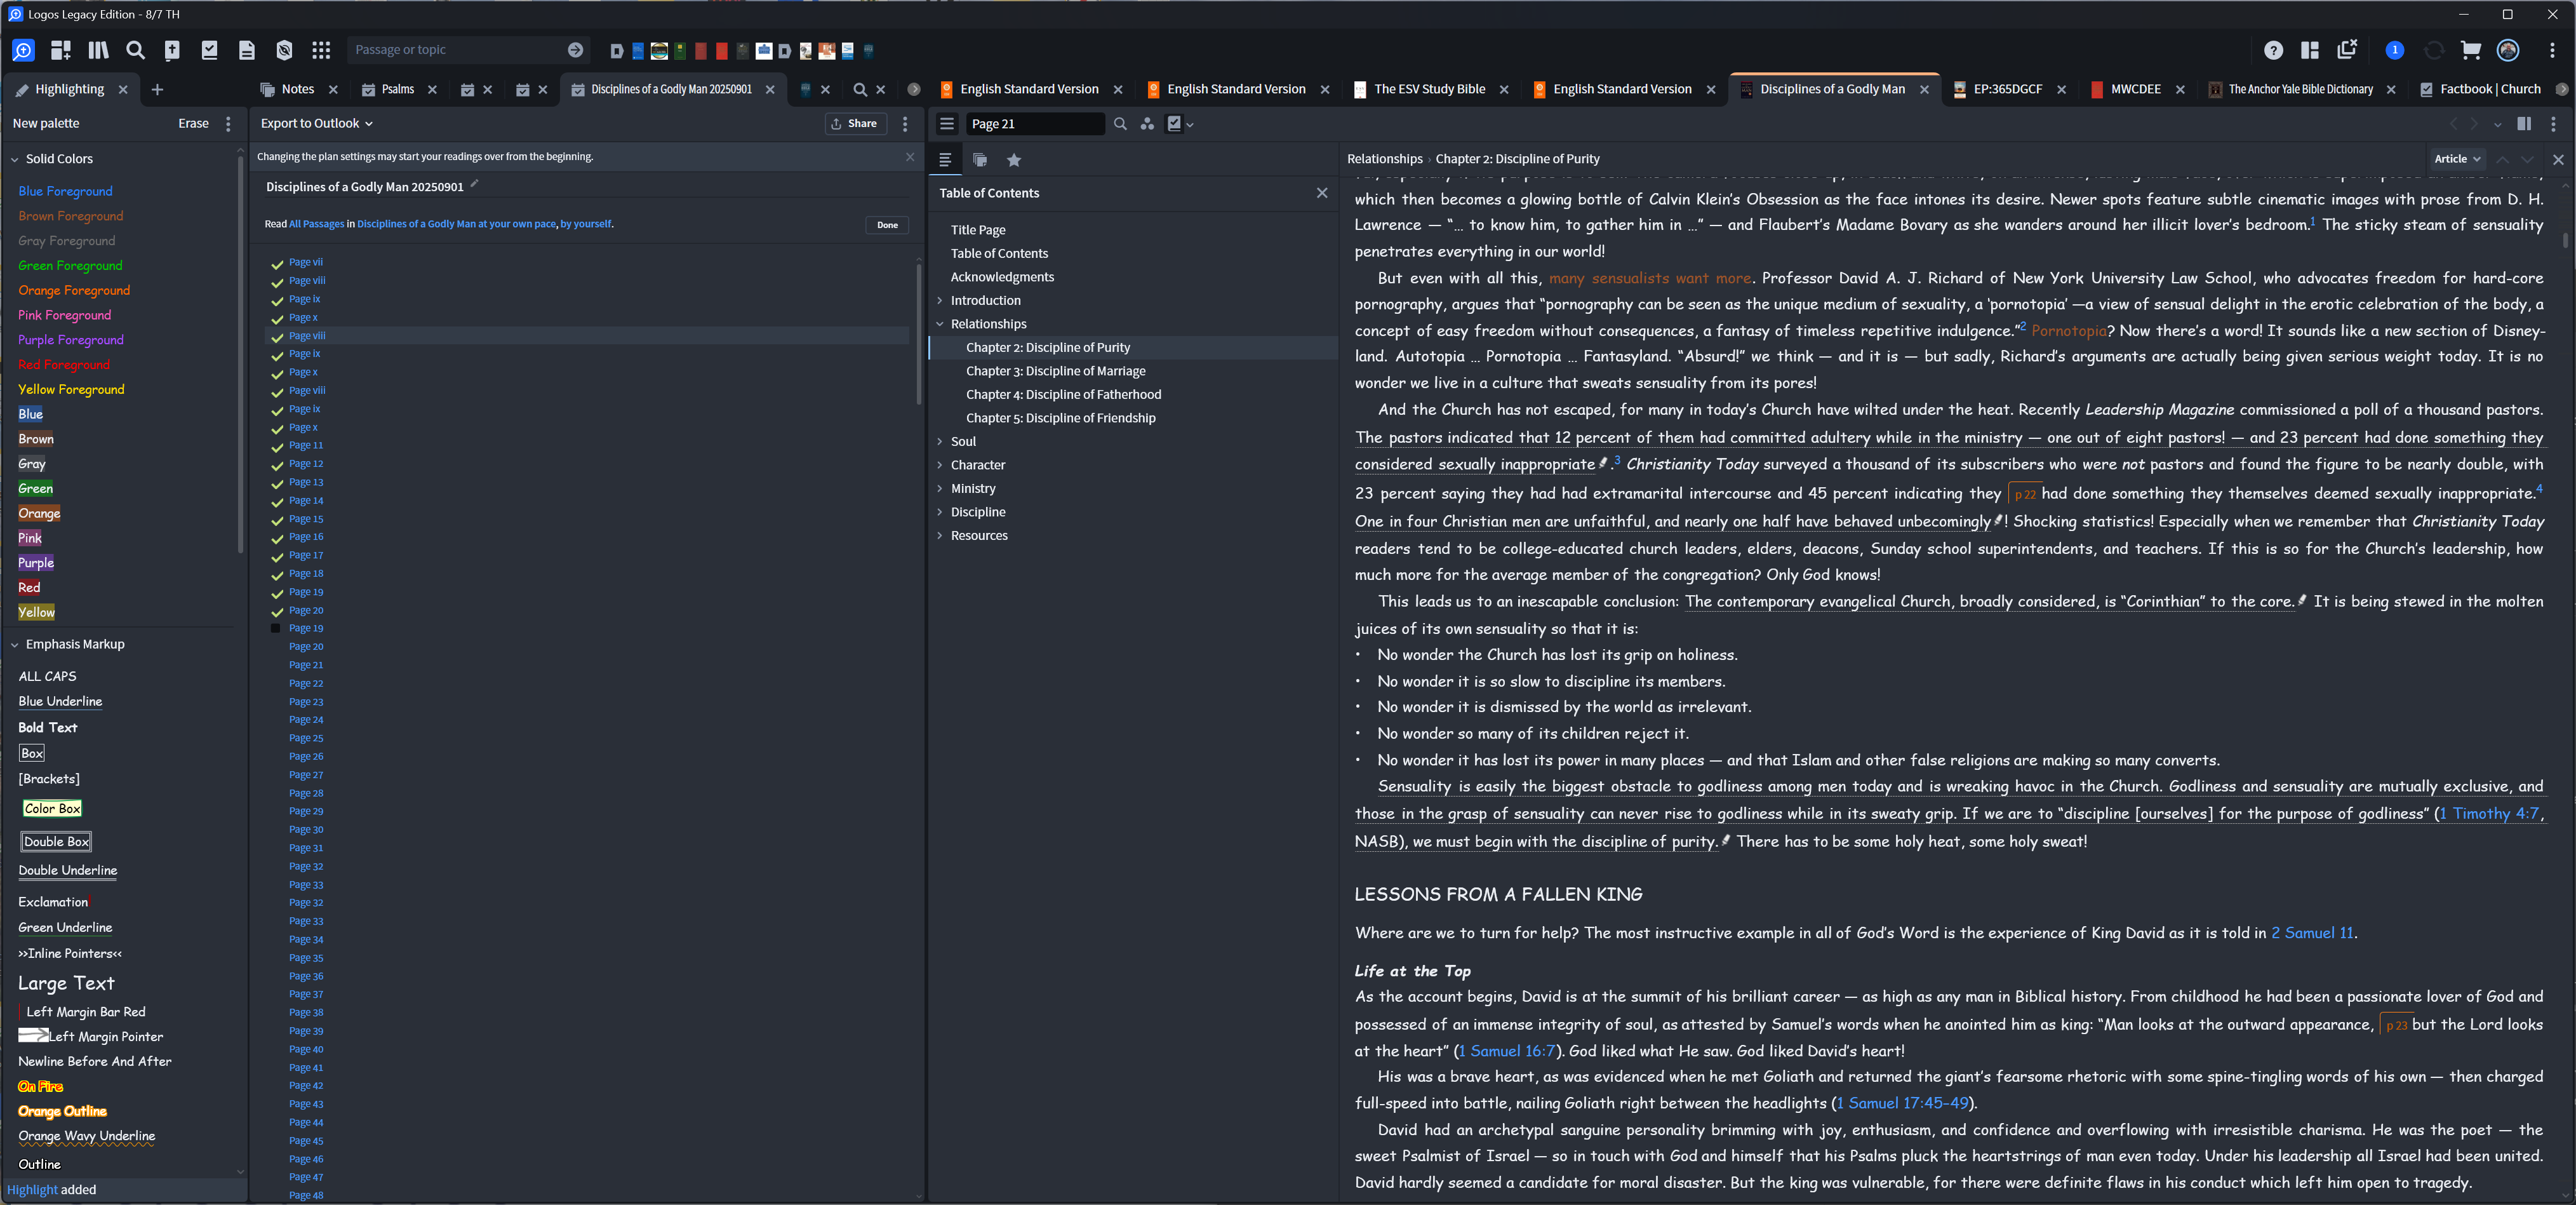The image size is (2576, 1205).
Task: Open the Help question mark icon
Action: [x=2273, y=50]
